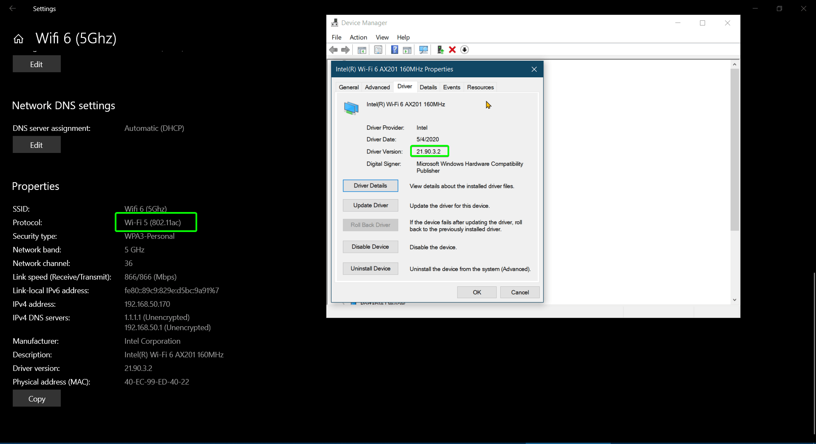
Task: Click the SSID value Wifi 6 (5Ghz)
Action: coord(145,209)
